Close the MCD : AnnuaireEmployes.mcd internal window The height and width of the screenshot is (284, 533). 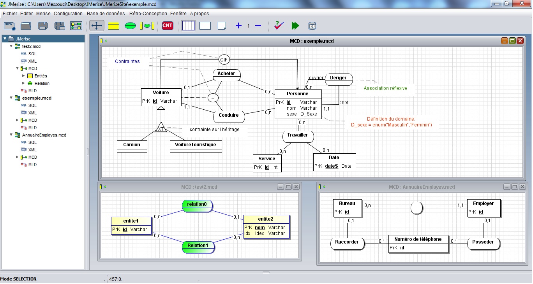[522, 187]
